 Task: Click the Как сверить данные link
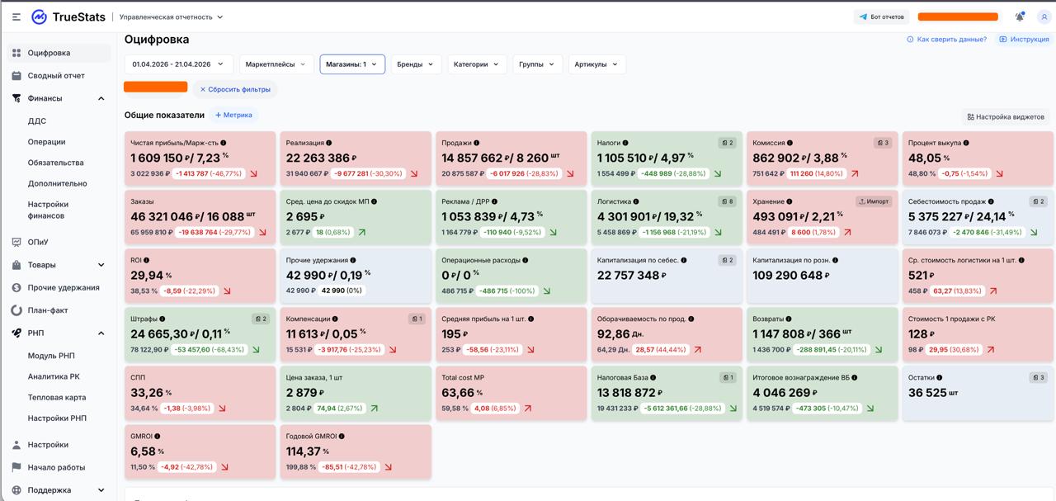[x=946, y=40]
